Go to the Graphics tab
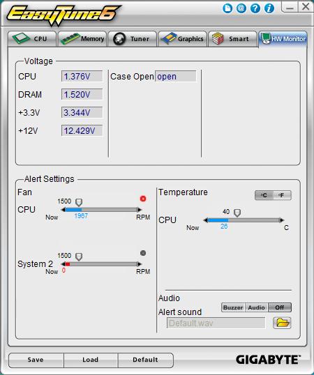Image resolution: width=314 pixels, height=375 pixels. pyautogui.click(x=182, y=38)
